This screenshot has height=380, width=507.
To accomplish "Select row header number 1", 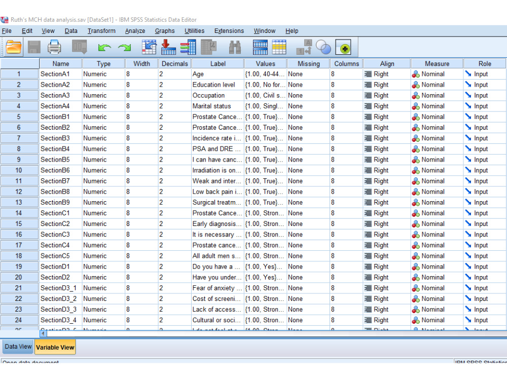I will click(x=19, y=74).
